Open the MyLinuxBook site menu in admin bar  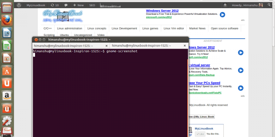(36, 5)
